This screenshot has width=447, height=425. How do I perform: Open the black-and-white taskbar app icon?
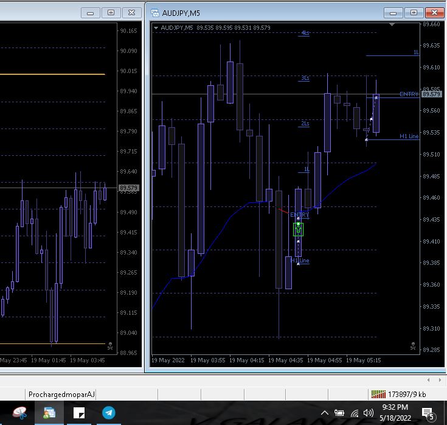[79, 413]
